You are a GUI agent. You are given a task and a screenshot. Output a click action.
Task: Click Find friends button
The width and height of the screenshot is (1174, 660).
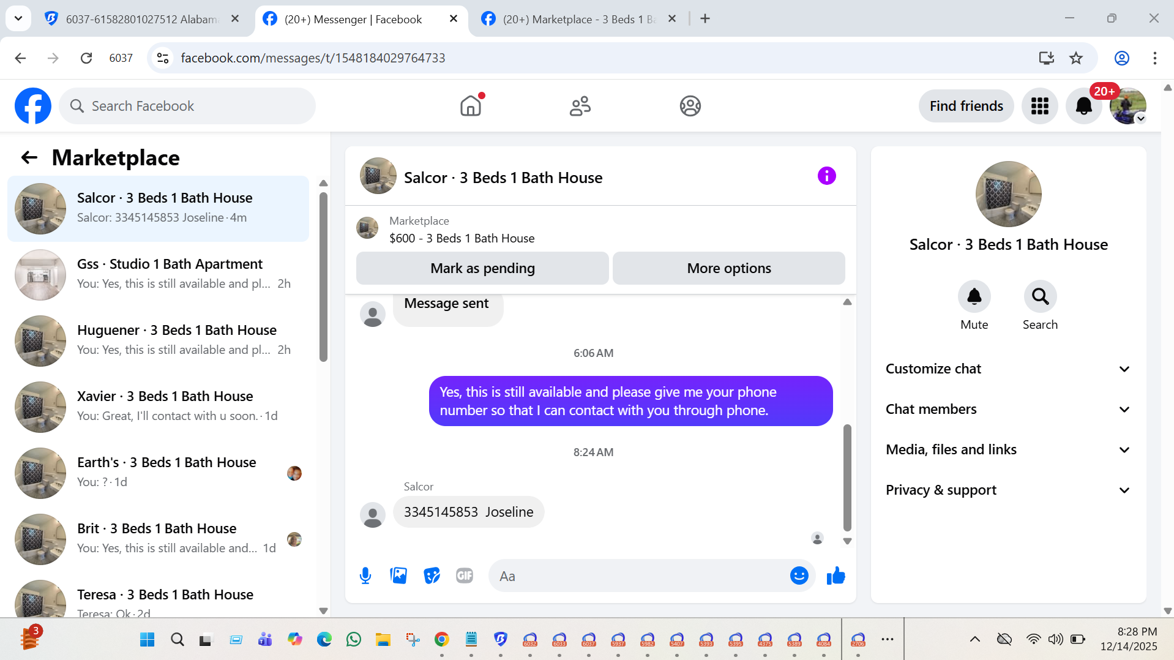click(966, 106)
